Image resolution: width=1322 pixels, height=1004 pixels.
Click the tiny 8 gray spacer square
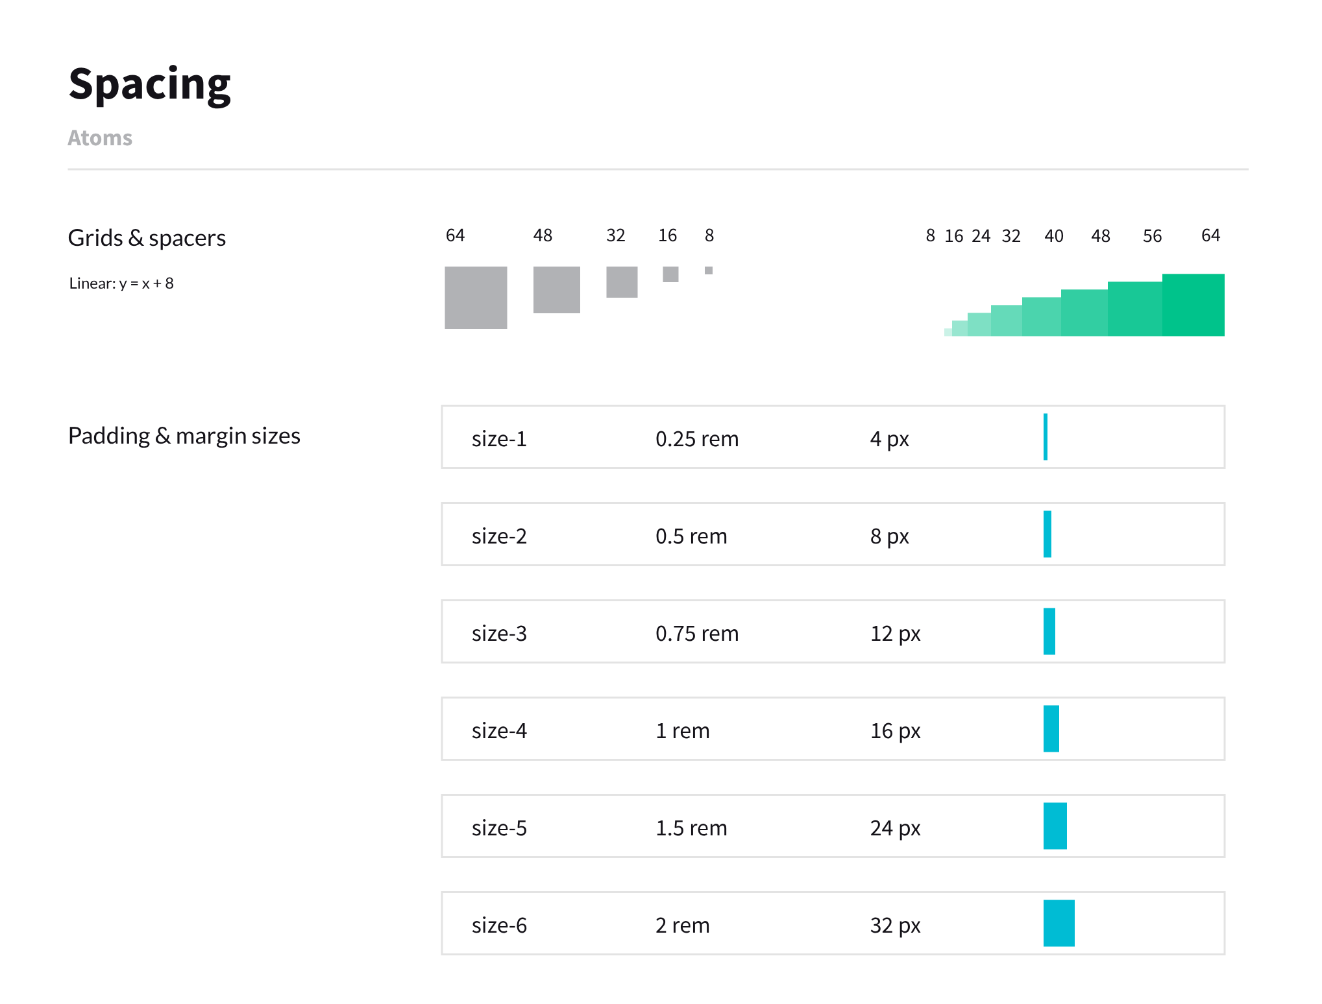coord(709,270)
